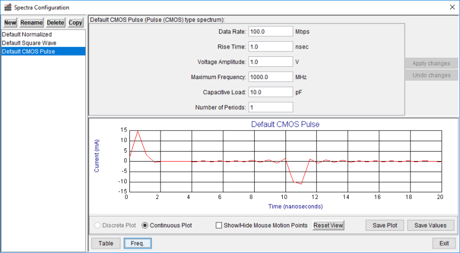
Task: Click the Data Rate label
Action: [x=233, y=32]
